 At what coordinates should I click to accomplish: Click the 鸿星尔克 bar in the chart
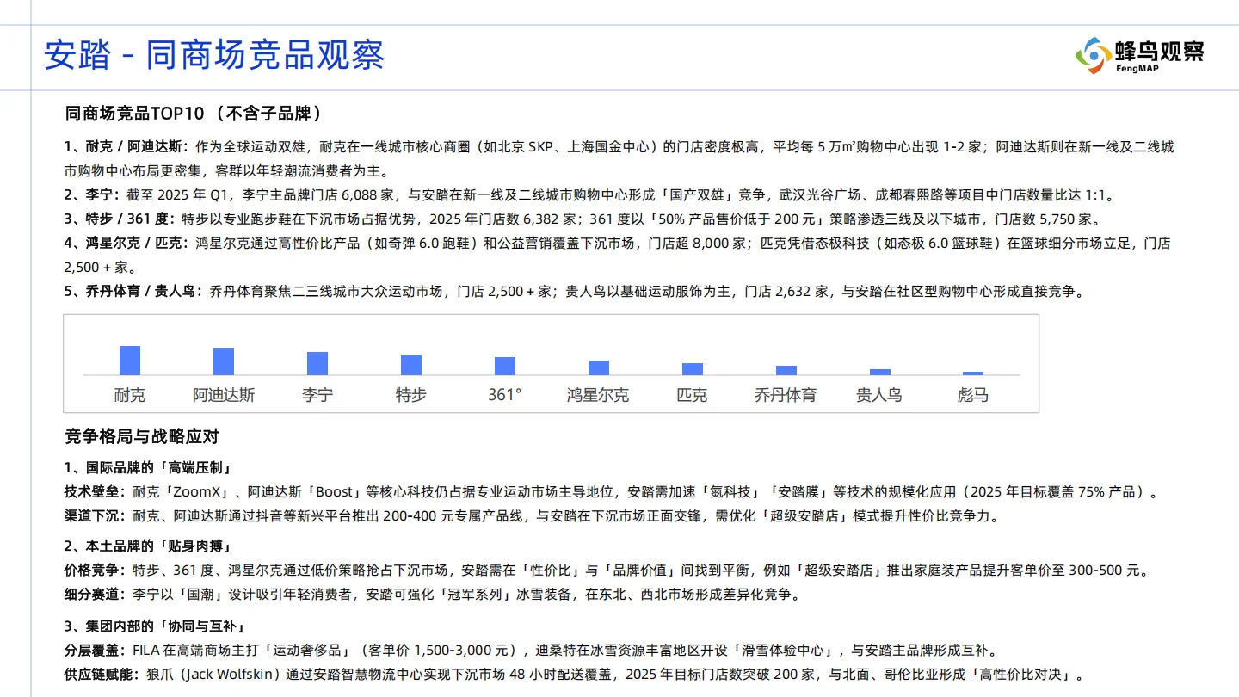coord(599,367)
